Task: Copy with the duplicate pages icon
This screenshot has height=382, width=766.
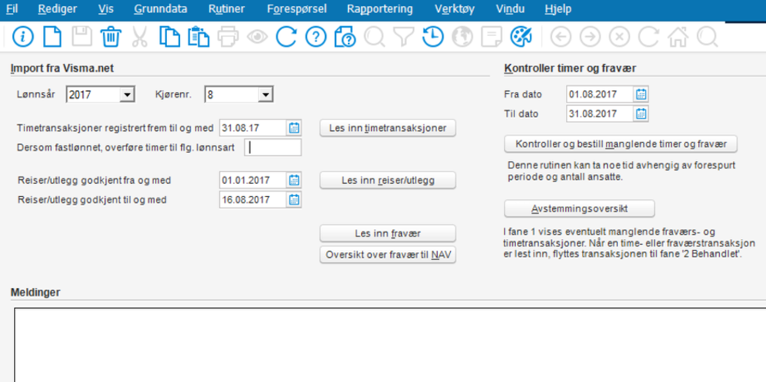Action: pos(169,37)
